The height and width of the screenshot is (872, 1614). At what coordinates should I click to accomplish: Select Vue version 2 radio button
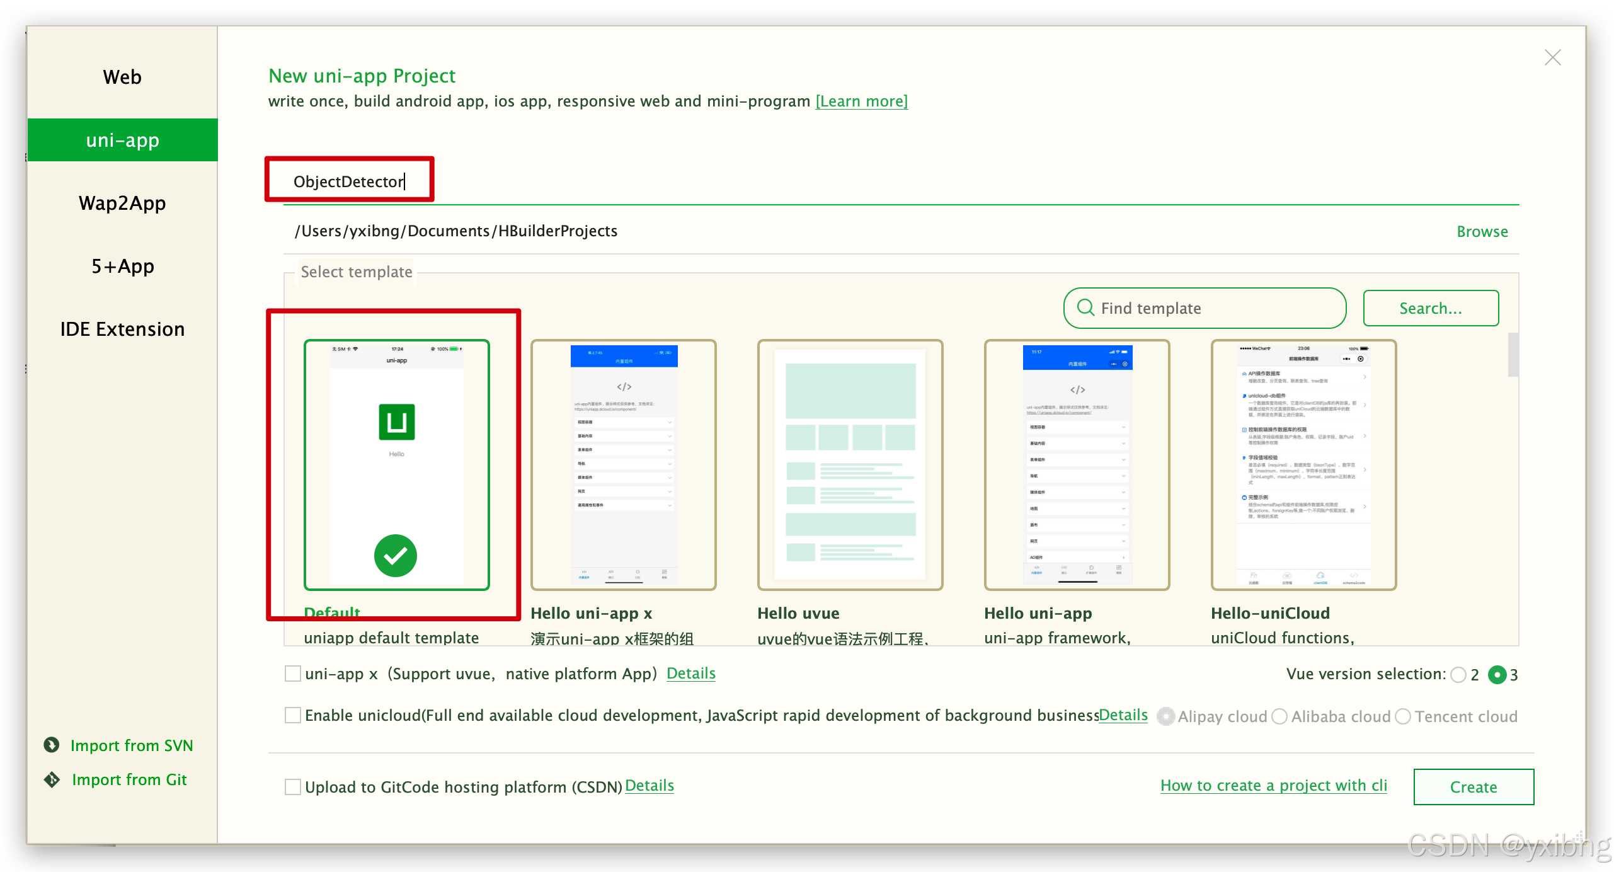click(x=1458, y=675)
